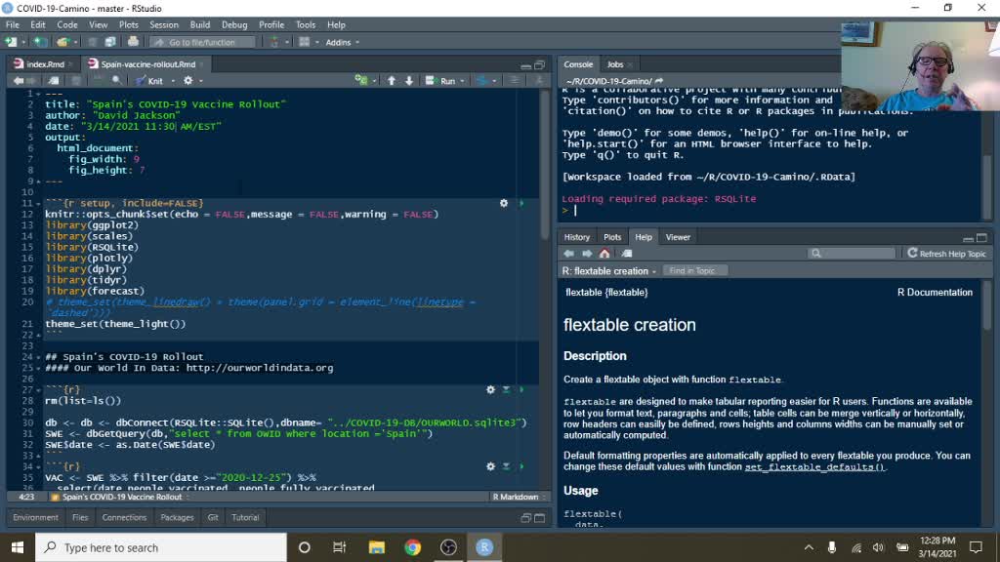Collapse the setup code chunk fold arrow
Viewport: 1000px width, 562px height.
coord(38,203)
